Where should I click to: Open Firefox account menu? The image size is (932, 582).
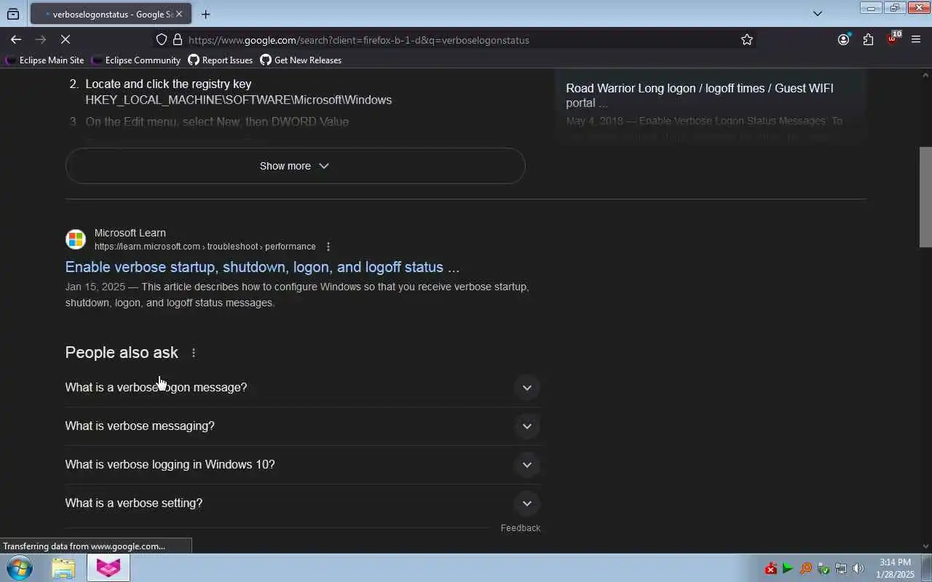pyautogui.click(x=844, y=40)
